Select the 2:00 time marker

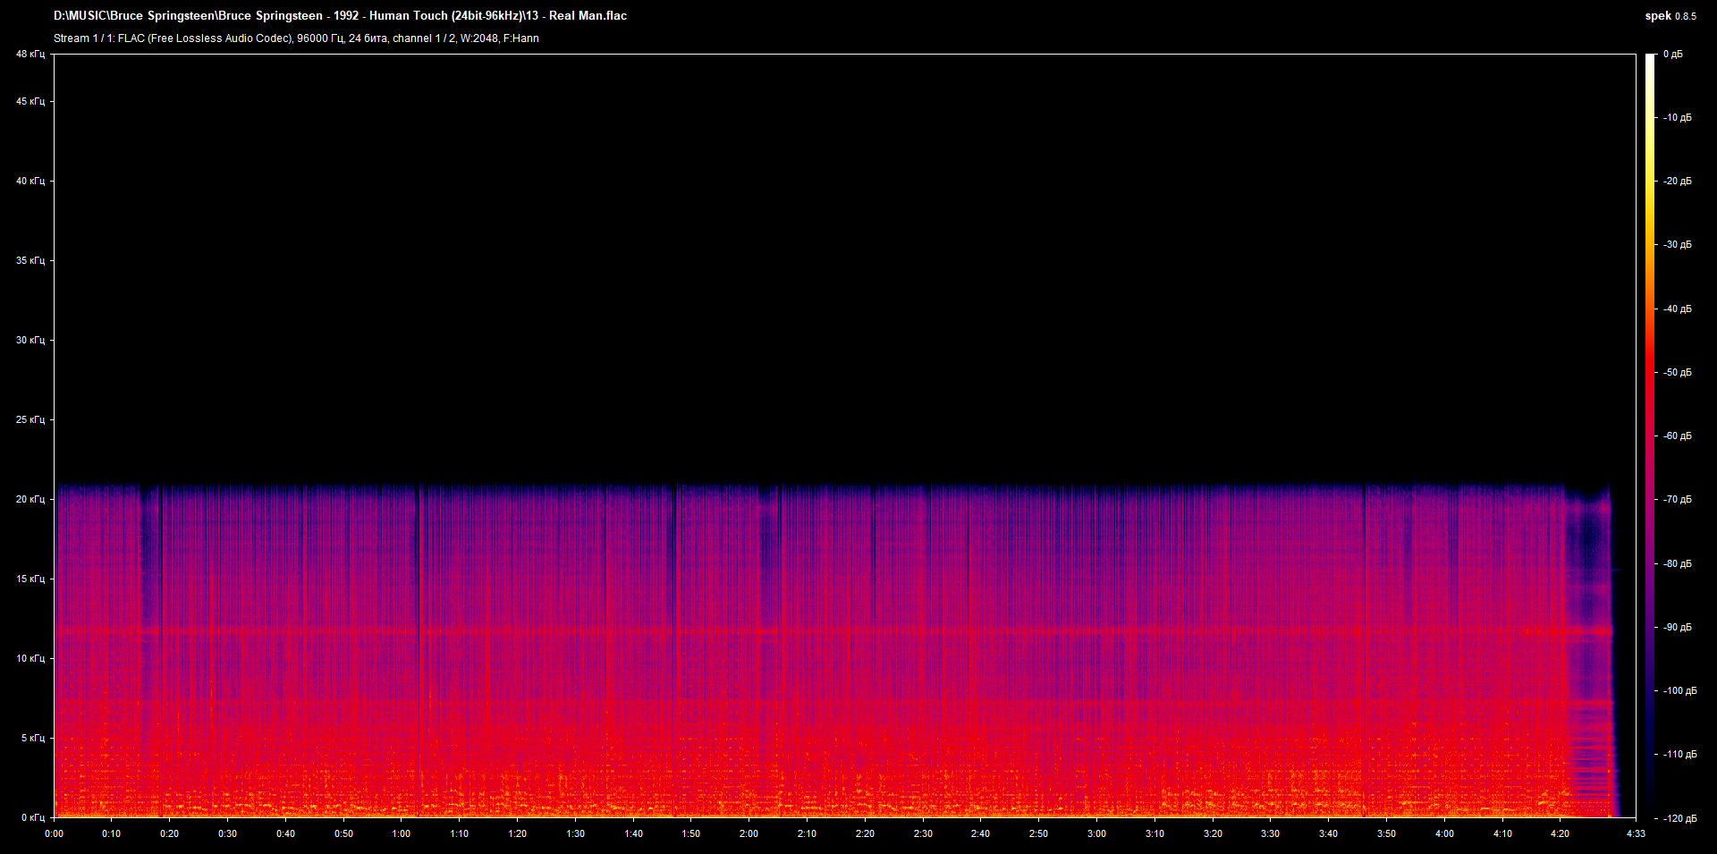click(749, 833)
